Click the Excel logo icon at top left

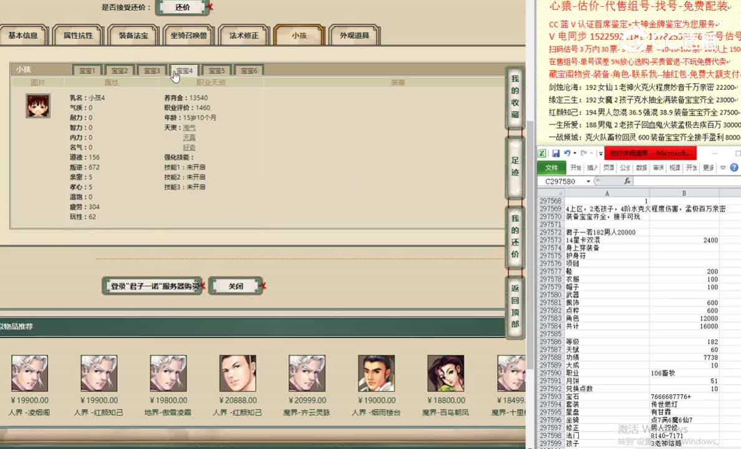pyautogui.click(x=541, y=153)
